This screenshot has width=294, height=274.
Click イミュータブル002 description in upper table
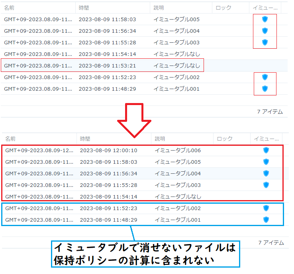[x=176, y=77]
